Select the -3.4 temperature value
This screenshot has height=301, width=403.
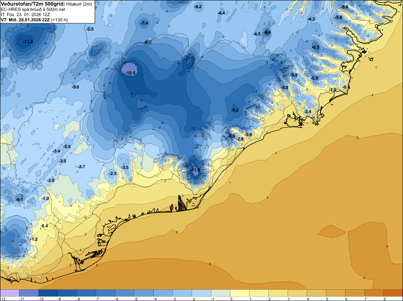point(56,151)
